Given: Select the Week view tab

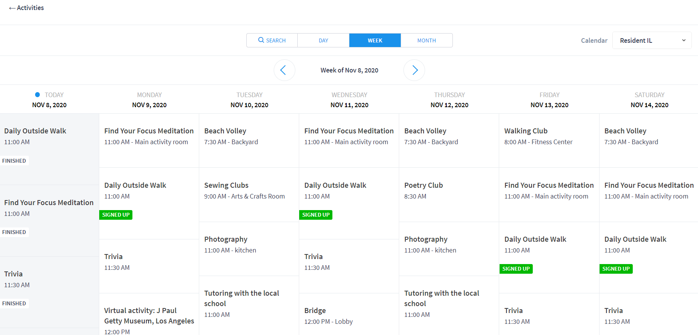Looking at the screenshot, I should (375, 40).
